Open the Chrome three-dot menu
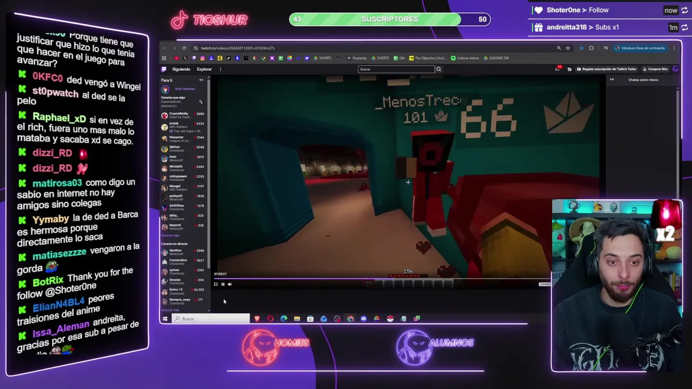Screen dimensions: 692x389 click(x=674, y=48)
